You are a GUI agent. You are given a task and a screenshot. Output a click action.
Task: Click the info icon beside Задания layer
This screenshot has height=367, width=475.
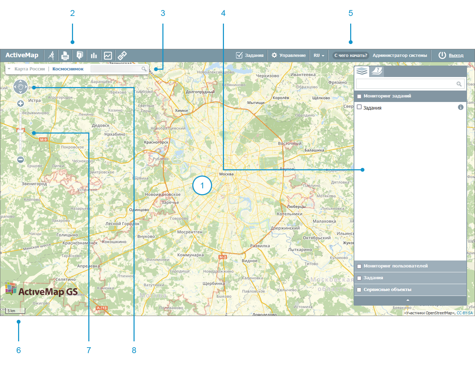(461, 108)
